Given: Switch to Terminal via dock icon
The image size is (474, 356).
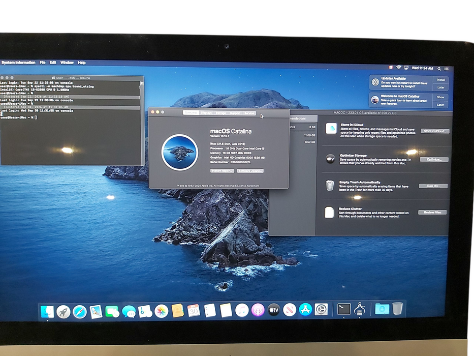Looking at the screenshot, I should tap(344, 309).
